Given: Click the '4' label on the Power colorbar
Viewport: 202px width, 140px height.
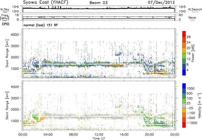Looking at the screenshot, I should [188, 70].
